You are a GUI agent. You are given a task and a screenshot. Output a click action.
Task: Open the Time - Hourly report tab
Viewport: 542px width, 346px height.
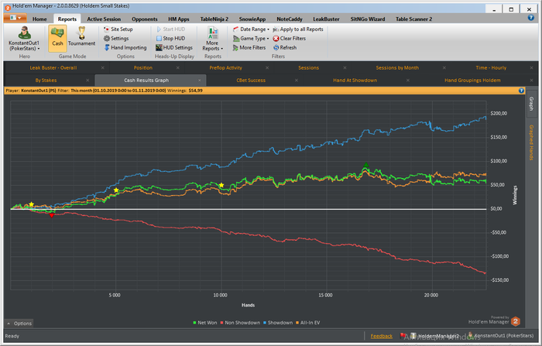pos(491,68)
